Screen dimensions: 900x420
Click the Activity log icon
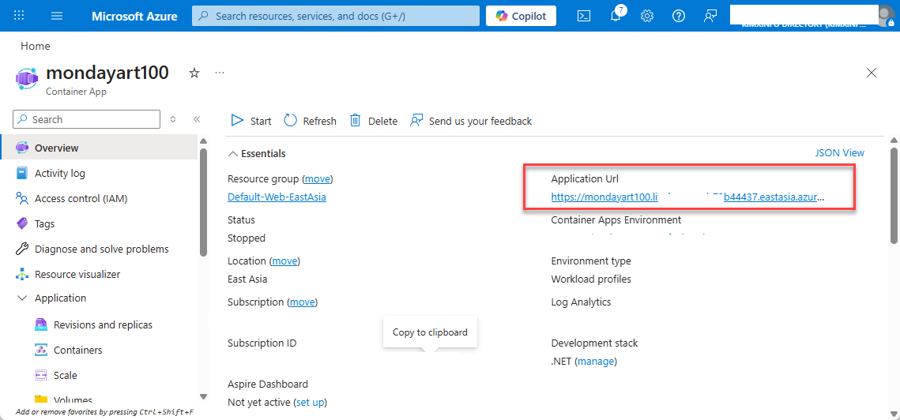coord(22,173)
